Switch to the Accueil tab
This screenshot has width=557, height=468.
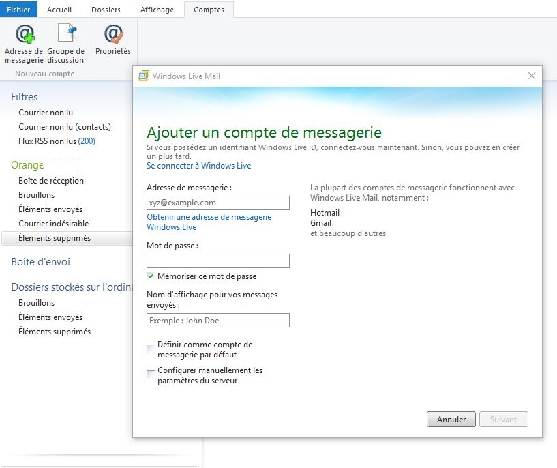(59, 10)
